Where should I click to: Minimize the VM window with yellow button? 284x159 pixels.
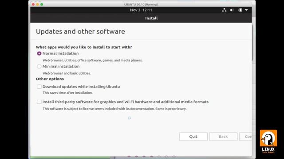(37, 4)
